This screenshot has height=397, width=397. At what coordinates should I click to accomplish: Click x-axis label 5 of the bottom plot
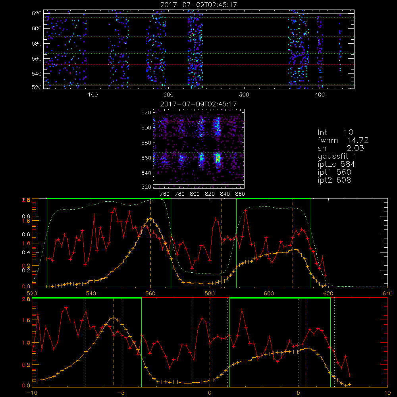299,393
